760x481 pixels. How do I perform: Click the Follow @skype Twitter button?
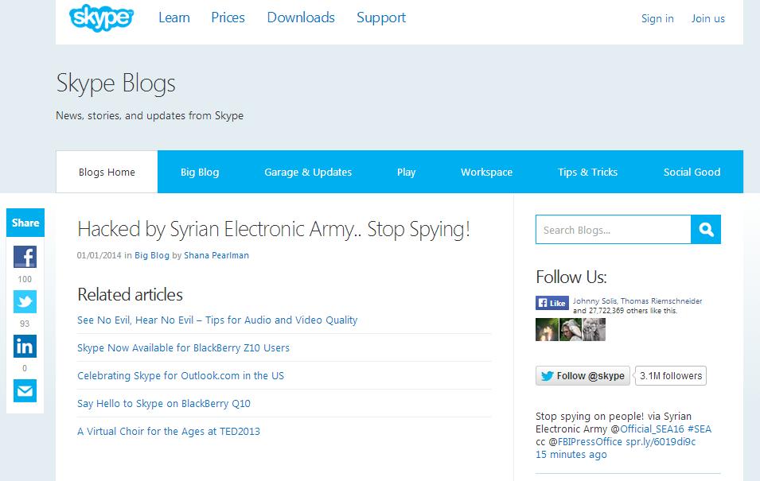click(x=583, y=376)
